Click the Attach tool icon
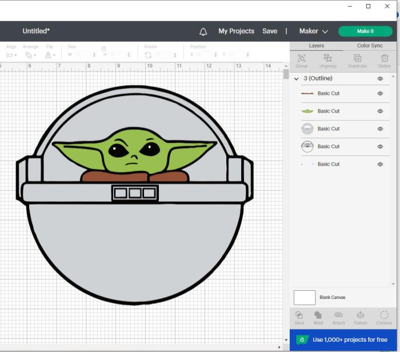Screen dimensions: 400x352 tap(338, 315)
